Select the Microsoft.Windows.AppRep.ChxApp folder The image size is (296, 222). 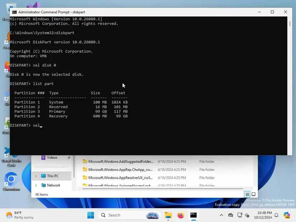(121, 169)
